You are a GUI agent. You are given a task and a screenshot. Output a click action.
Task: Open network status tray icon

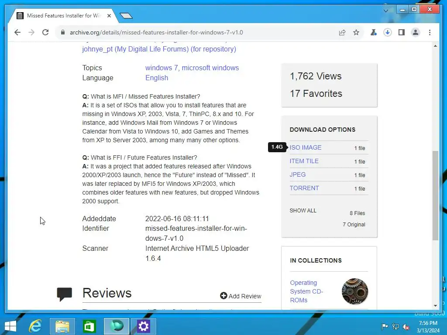(395, 326)
